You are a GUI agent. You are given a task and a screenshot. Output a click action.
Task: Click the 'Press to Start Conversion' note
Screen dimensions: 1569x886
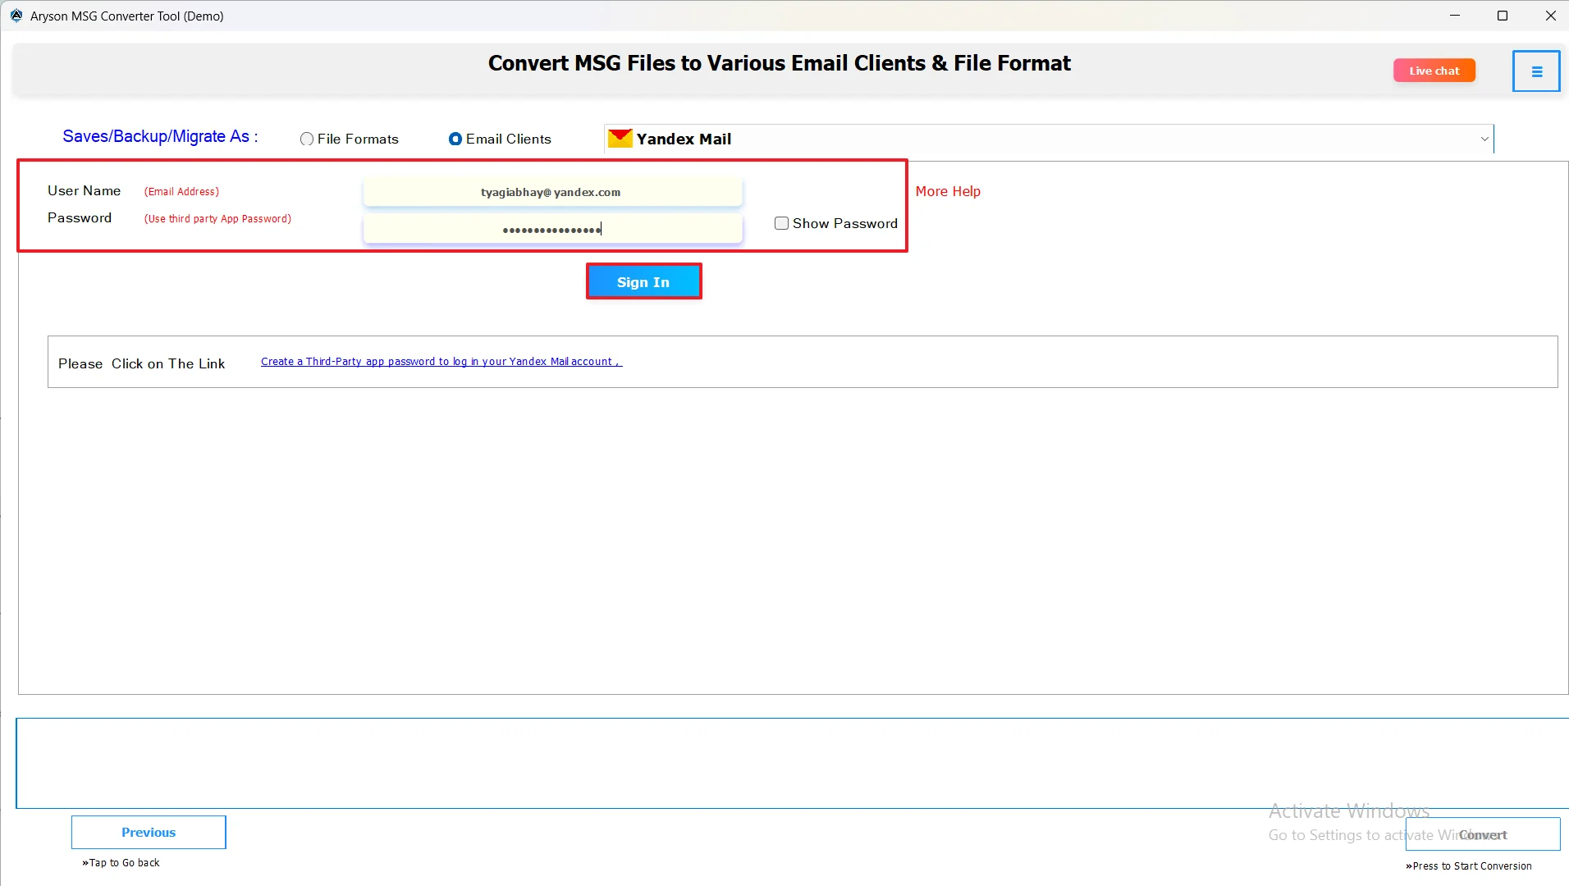click(x=1469, y=866)
